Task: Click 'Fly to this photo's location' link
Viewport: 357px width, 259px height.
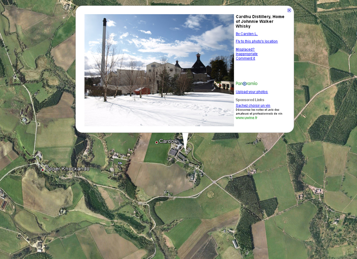Action: point(257,41)
